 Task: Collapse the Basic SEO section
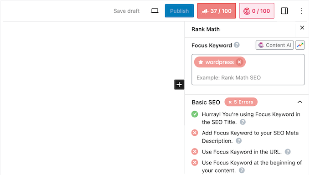[x=300, y=102]
